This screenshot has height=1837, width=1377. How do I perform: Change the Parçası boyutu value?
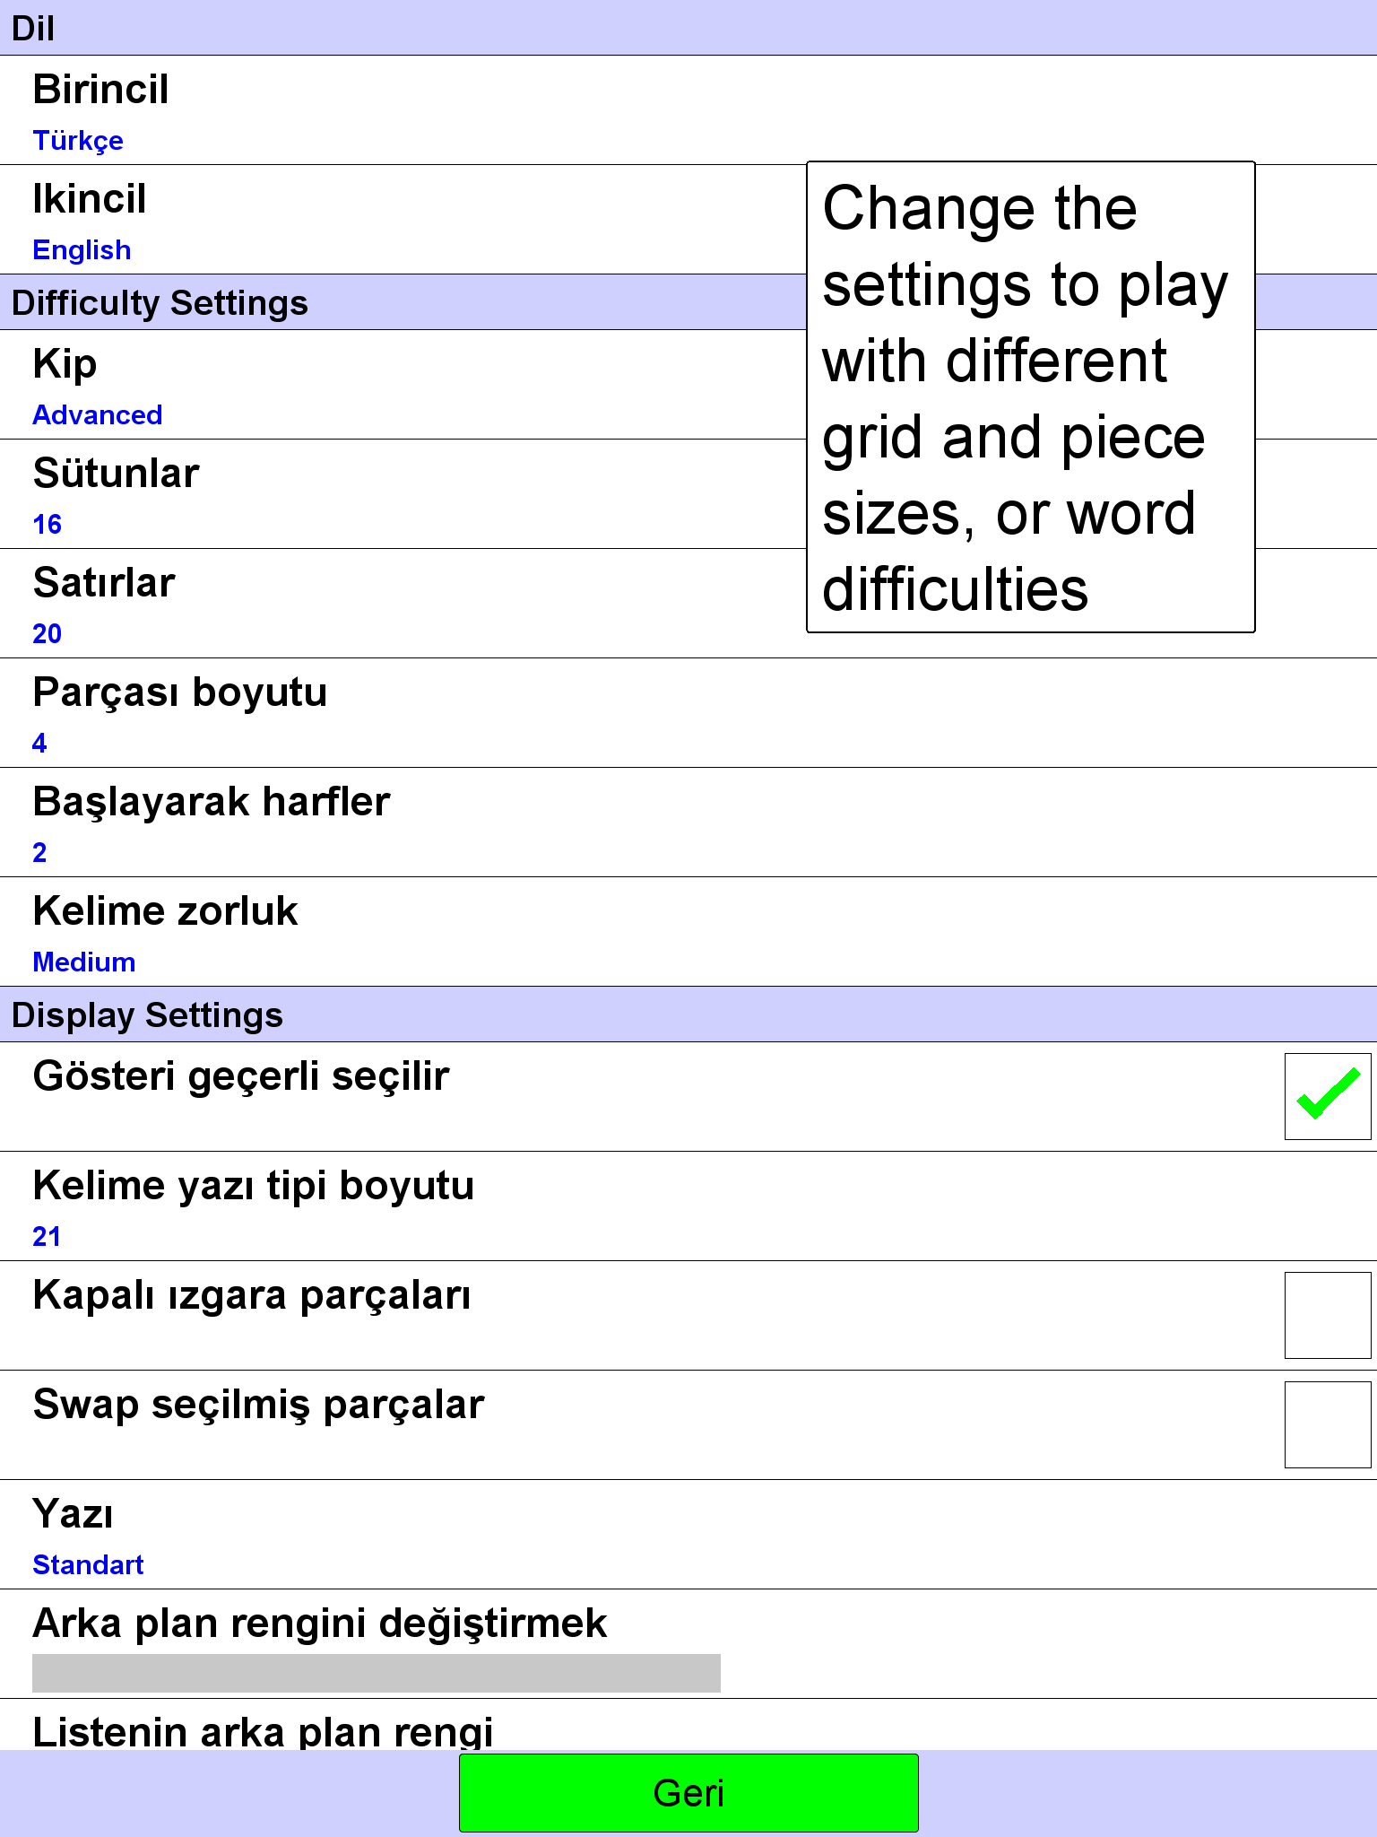tap(688, 713)
